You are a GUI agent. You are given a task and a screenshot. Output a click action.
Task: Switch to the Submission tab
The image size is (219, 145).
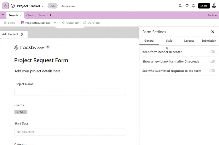click(209, 41)
